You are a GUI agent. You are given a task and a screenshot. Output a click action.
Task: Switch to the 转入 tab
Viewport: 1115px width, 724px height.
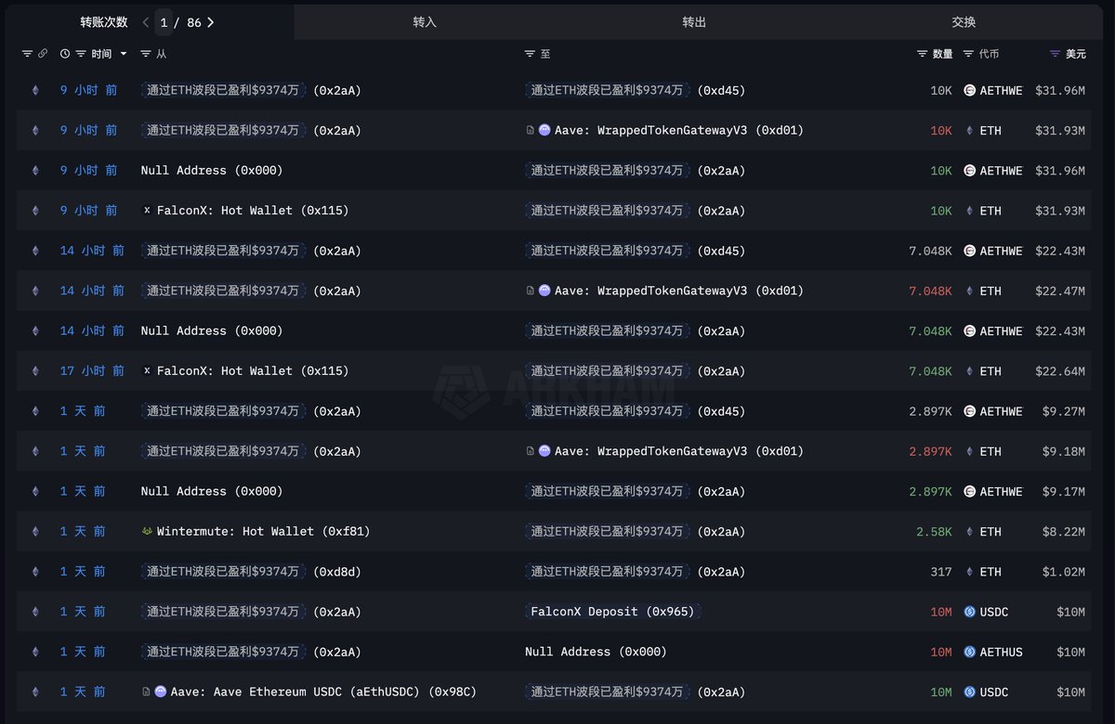[425, 22]
